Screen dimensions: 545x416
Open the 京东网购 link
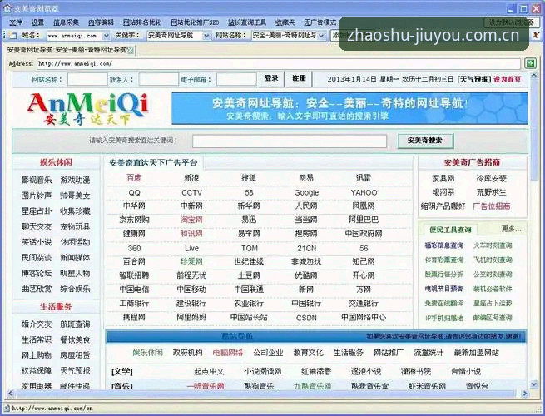click(x=134, y=220)
